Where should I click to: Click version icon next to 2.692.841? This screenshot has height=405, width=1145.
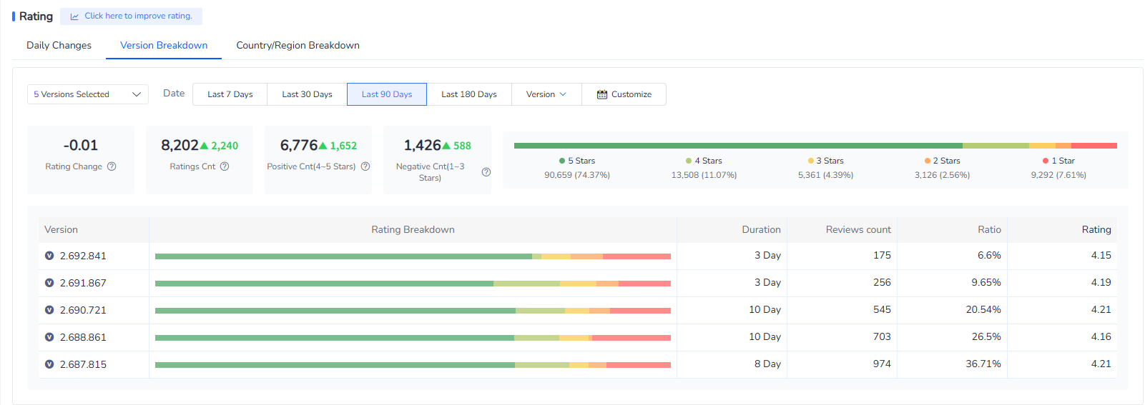click(49, 256)
